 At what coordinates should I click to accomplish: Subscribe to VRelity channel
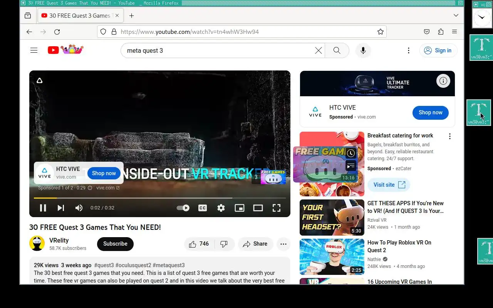pos(115,244)
